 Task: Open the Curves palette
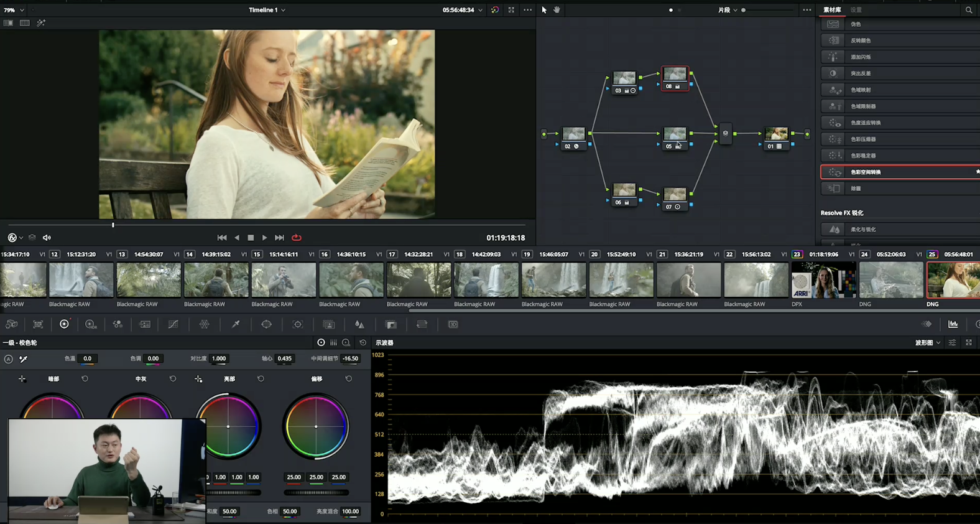point(173,324)
